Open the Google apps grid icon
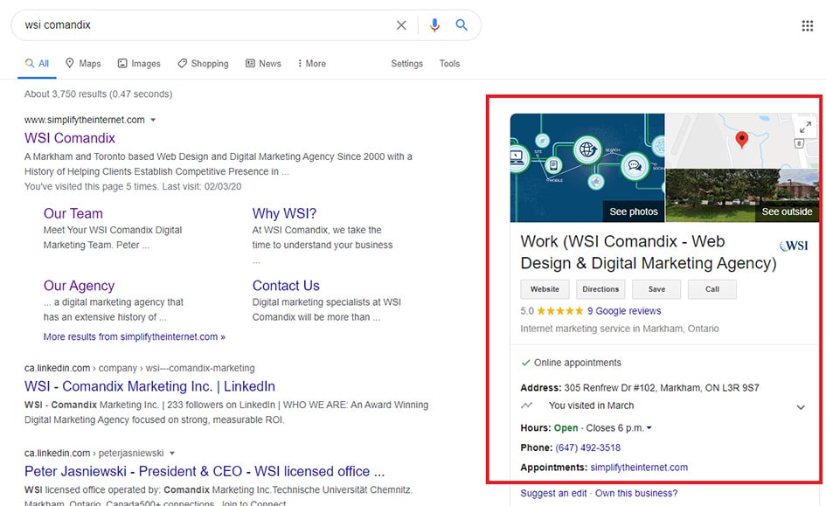 [x=808, y=26]
